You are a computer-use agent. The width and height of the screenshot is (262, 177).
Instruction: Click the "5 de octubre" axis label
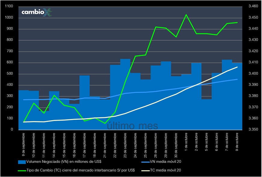tap(207, 142)
